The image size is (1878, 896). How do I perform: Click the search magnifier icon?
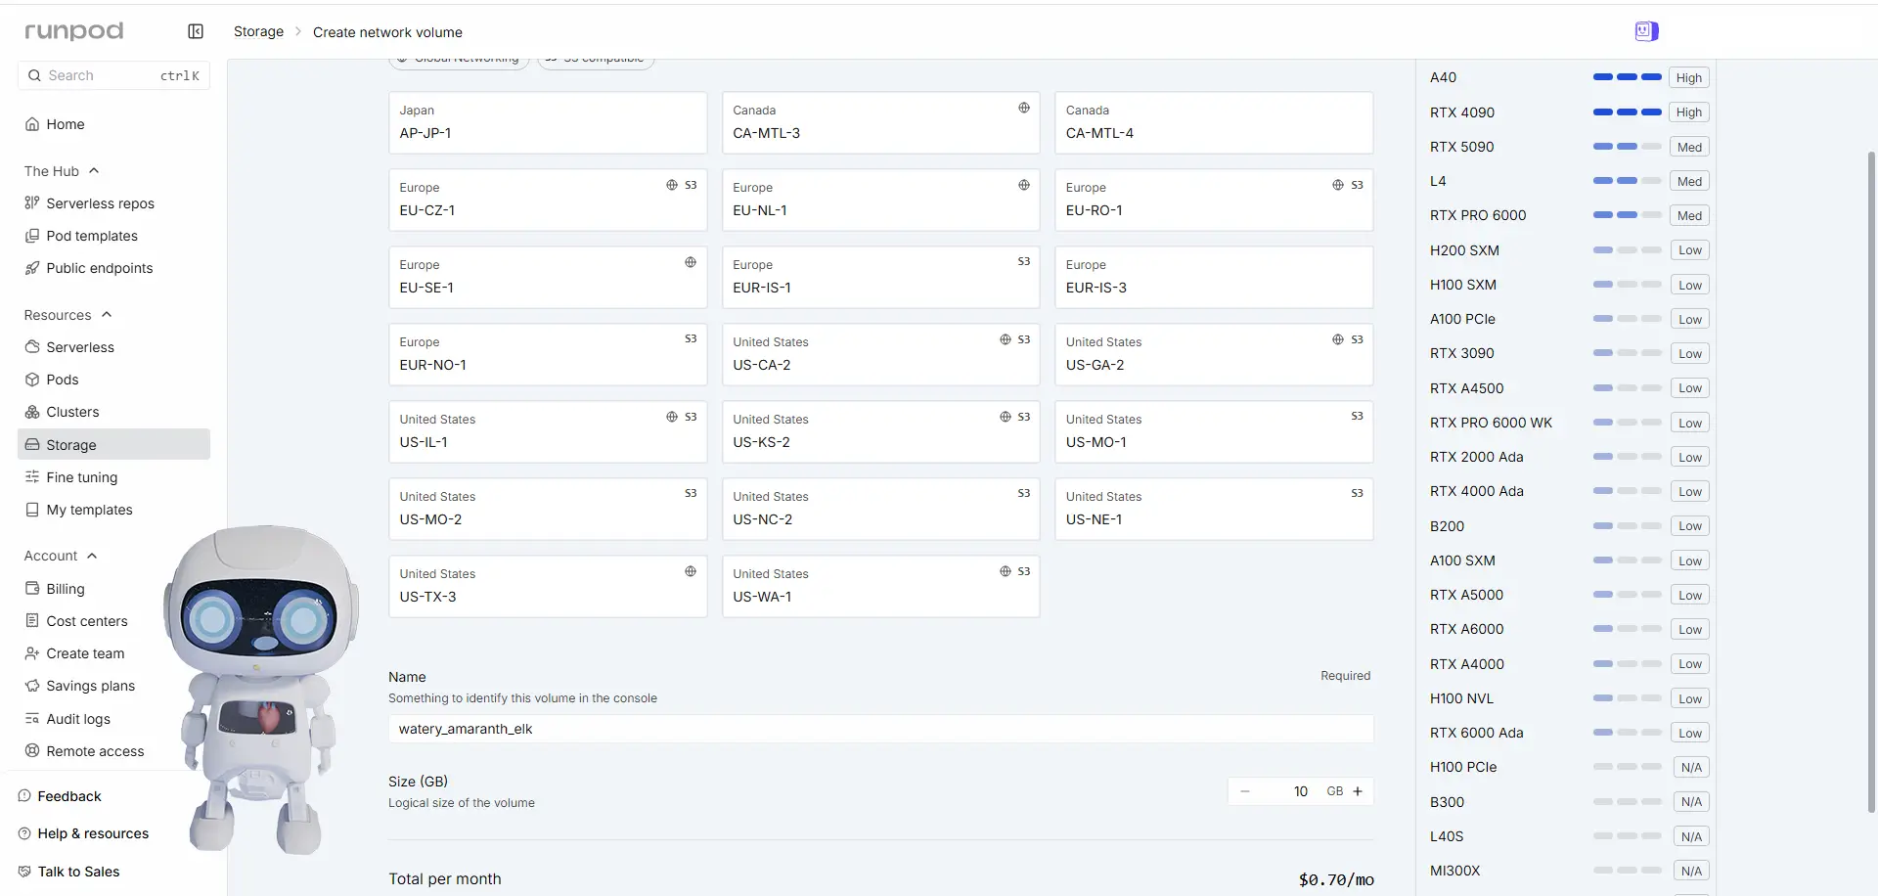34,75
